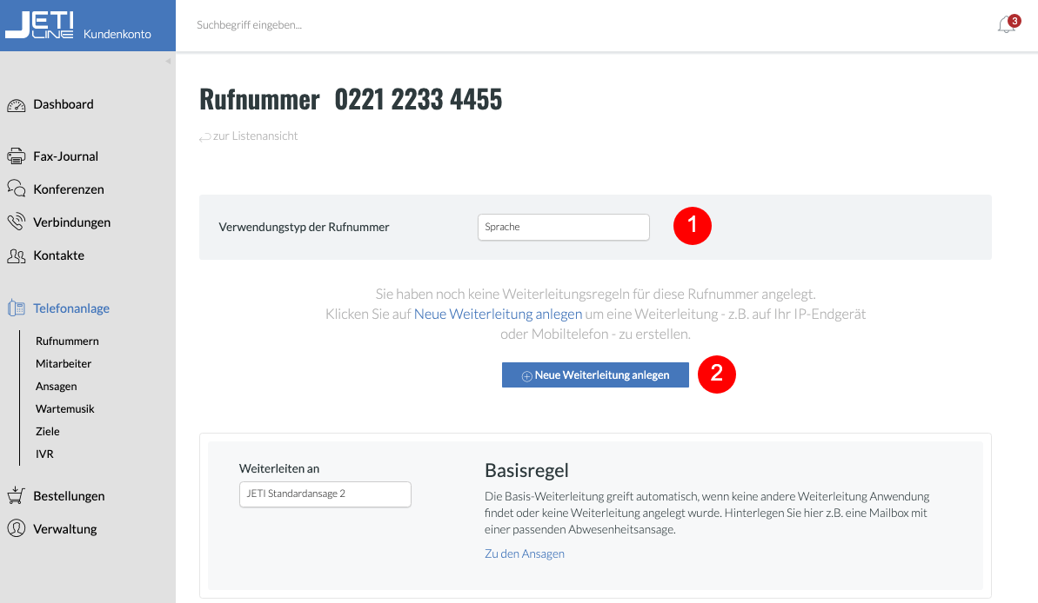
Task: Follow the Zu den Ansagen link
Action: (525, 554)
